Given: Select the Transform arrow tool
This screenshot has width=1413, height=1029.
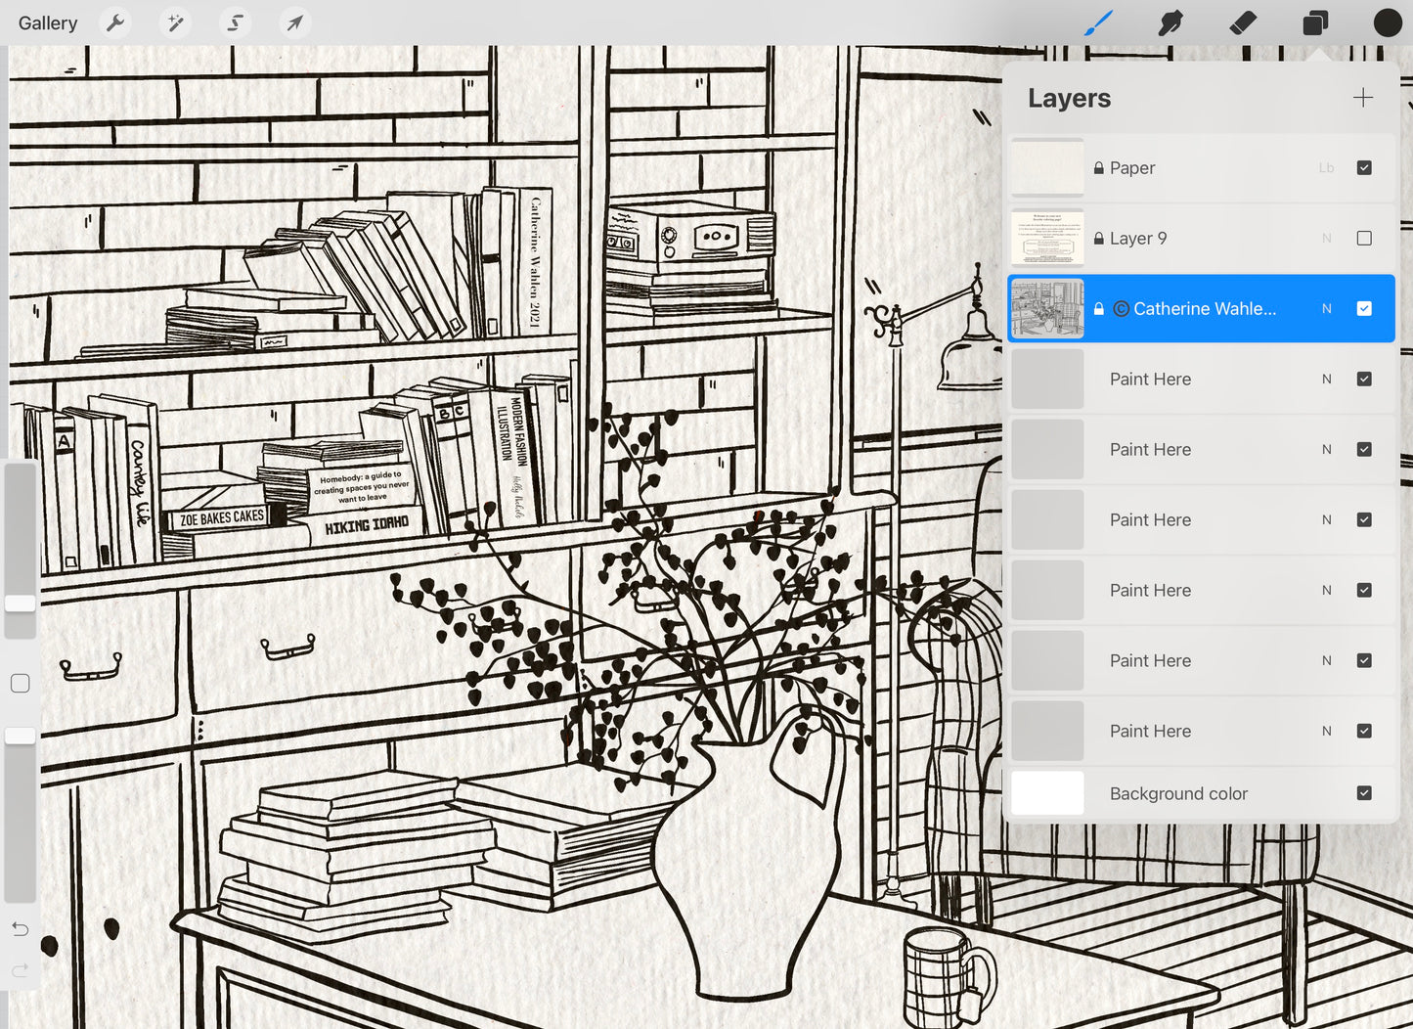Looking at the screenshot, I should click(294, 22).
